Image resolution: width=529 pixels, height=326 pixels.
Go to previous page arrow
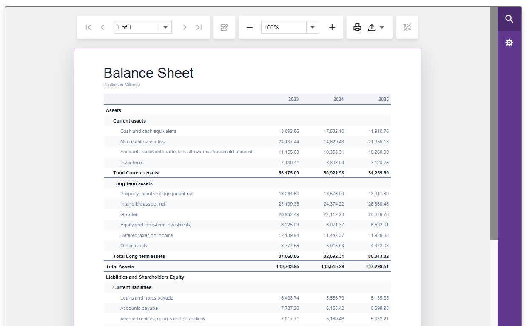click(x=102, y=27)
